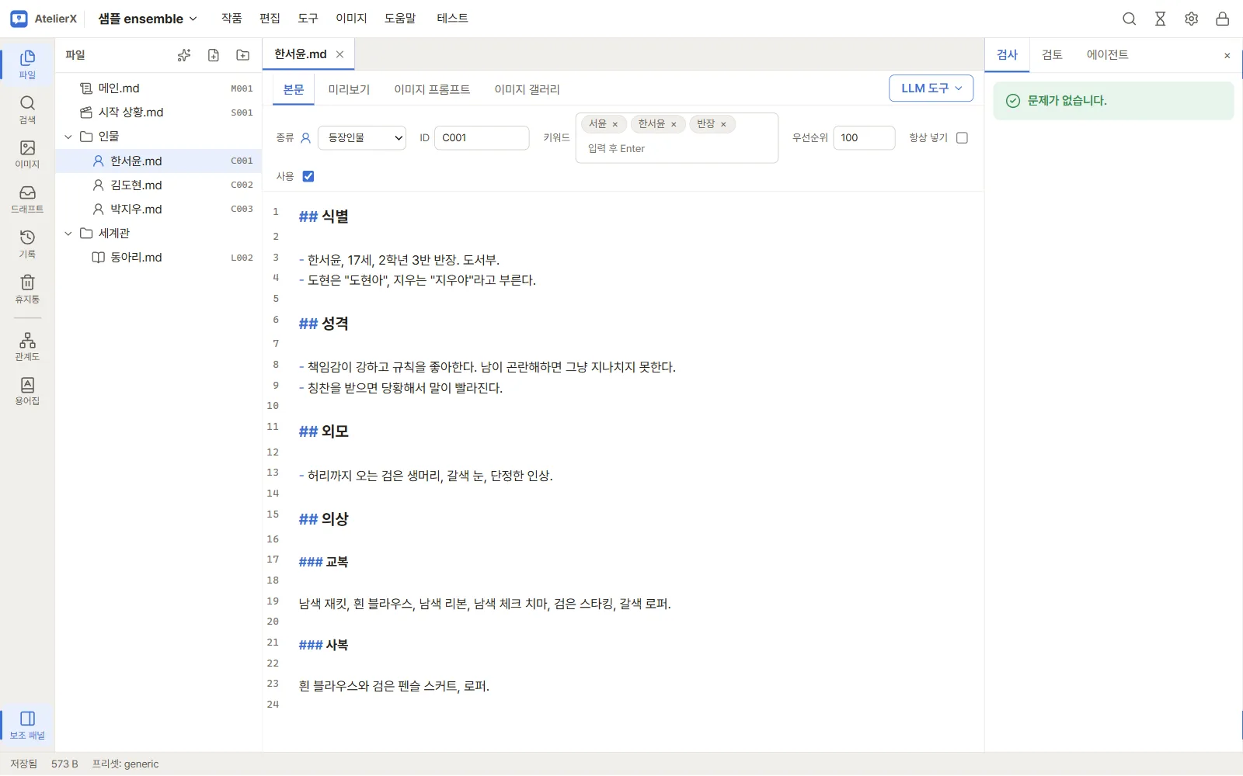Click the ID input field C001
This screenshot has width=1243, height=776.
pos(482,137)
